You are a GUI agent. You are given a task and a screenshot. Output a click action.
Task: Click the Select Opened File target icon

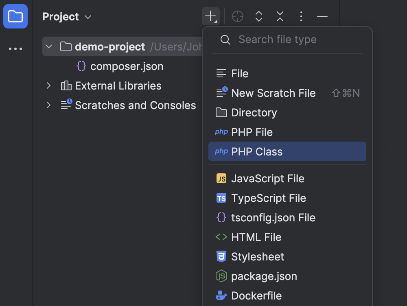(237, 16)
